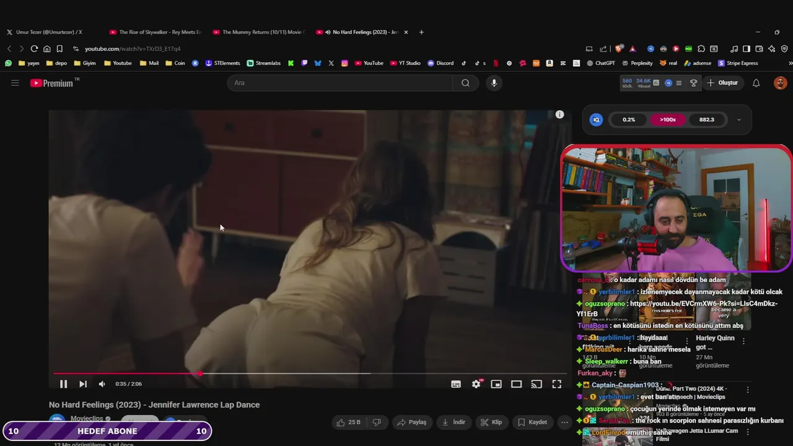793x446 pixels.
Task: Open more actions menu beside Kaydet
Action: [564, 422]
